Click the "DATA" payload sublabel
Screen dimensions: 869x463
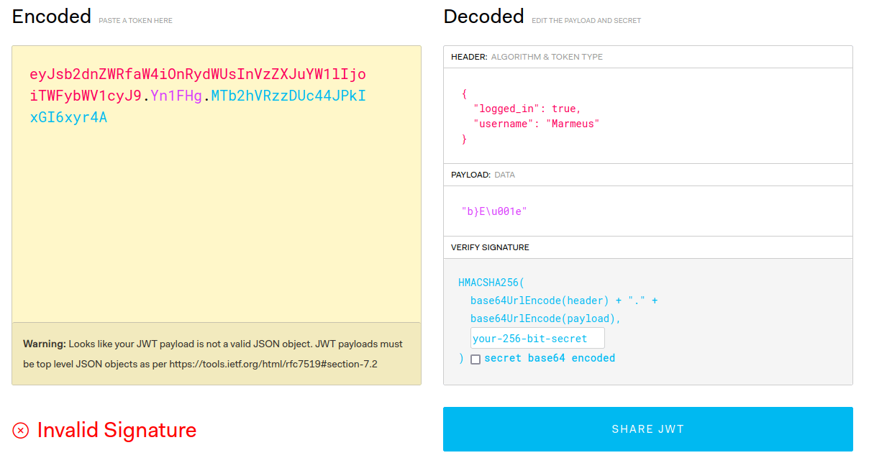tap(504, 175)
